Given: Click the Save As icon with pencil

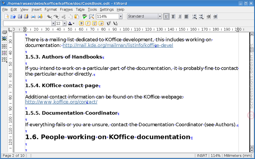Looking at the screenshot, I should click(x=26, y=17).
